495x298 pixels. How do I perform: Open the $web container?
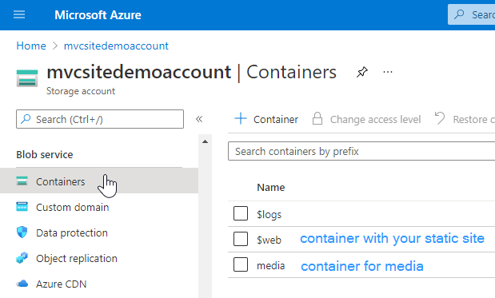(x=269, y=240)
